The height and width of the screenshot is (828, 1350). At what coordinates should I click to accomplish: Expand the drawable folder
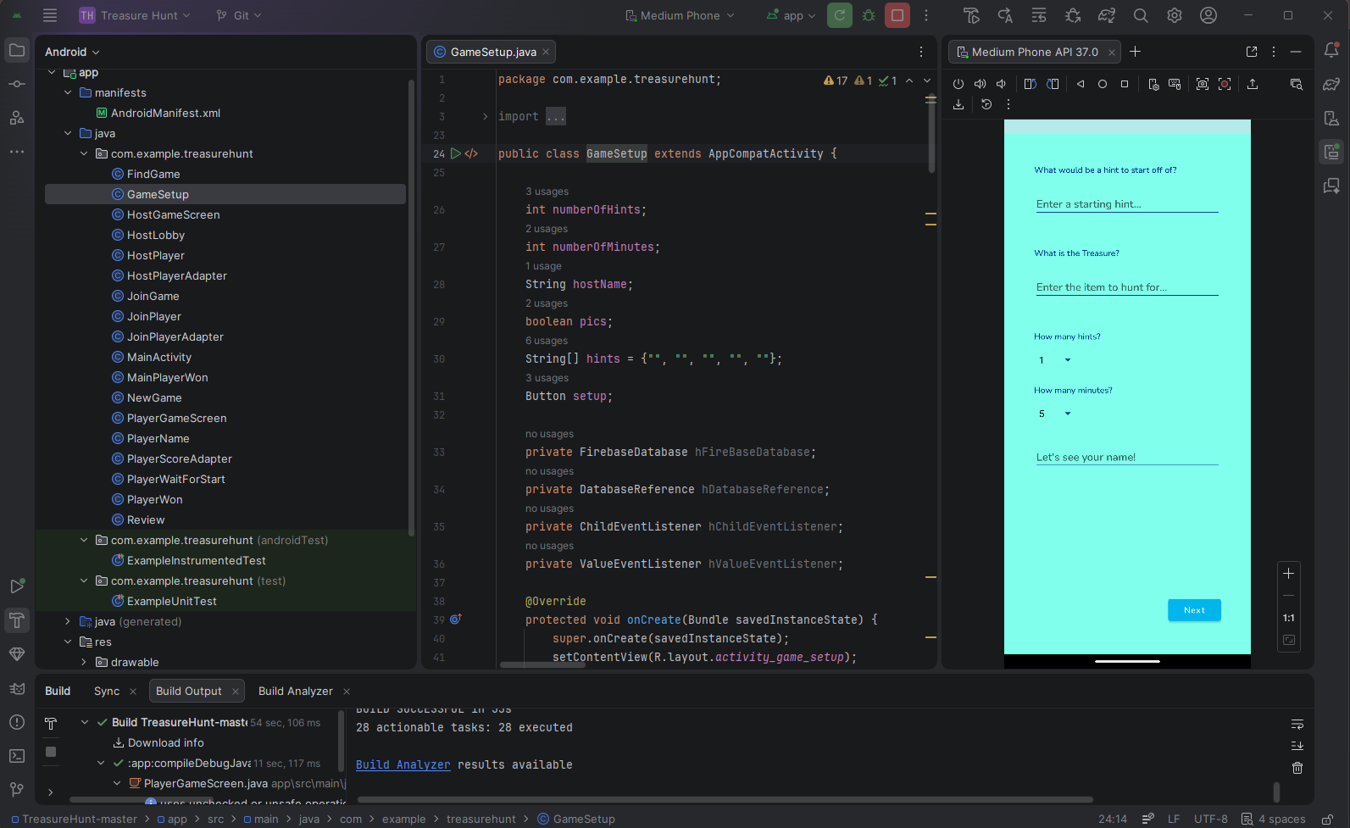click(x=84, y=662)
